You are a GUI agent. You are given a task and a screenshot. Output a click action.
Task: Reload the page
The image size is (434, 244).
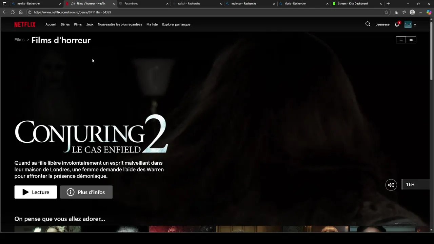(13, 12)
